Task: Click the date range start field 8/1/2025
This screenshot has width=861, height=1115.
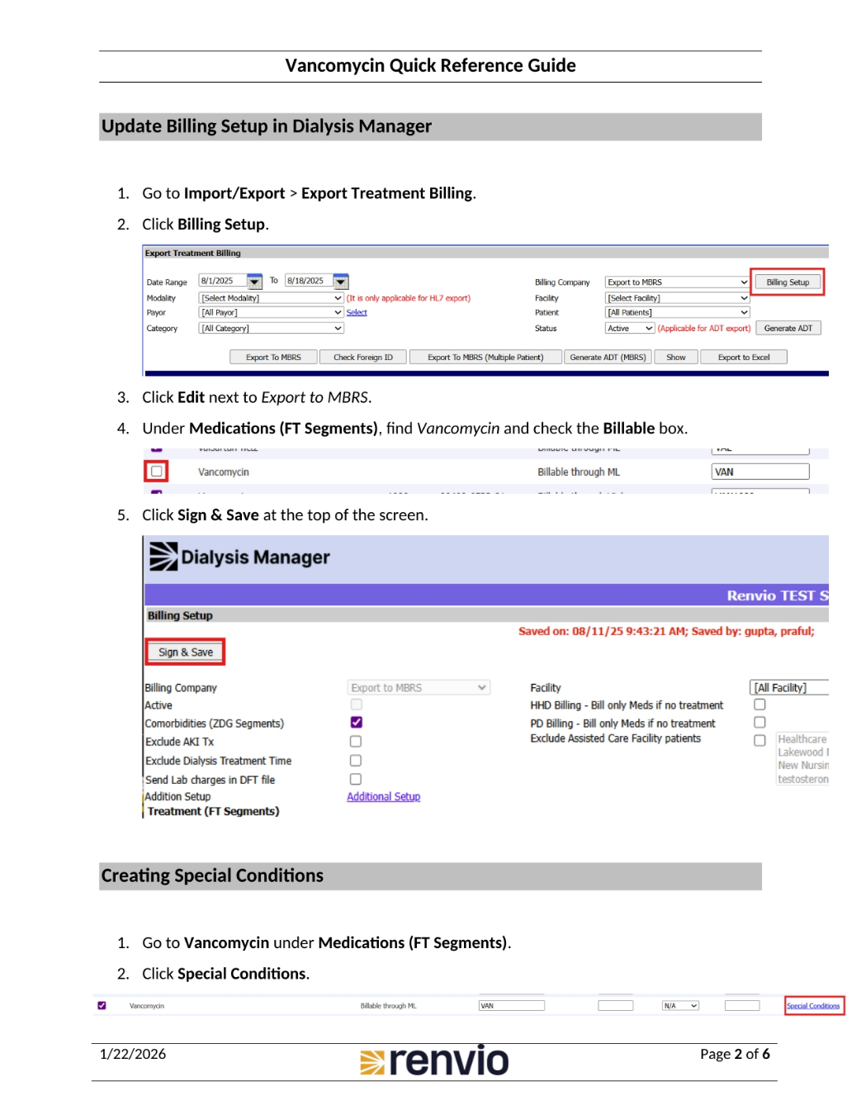Action: (223, 281)
